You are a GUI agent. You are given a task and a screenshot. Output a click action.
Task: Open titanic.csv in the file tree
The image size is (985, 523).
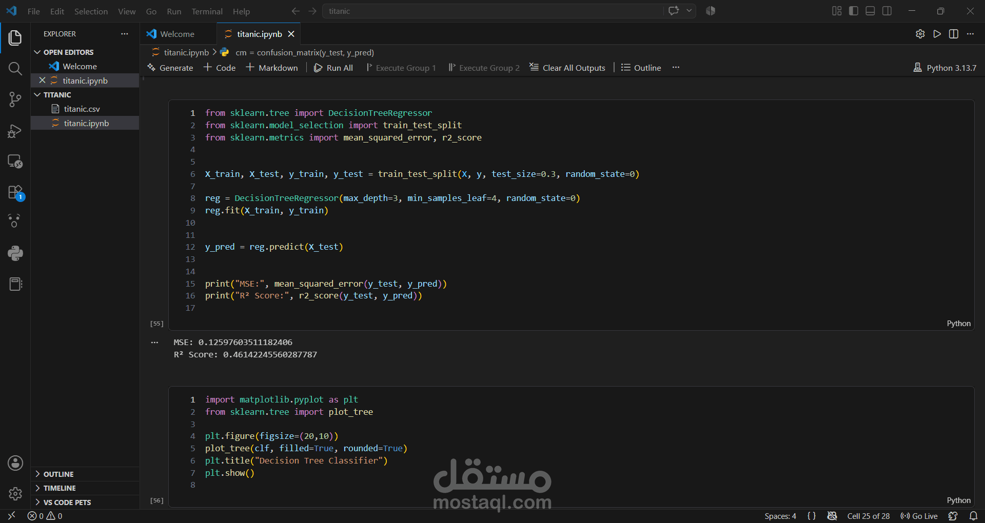click(82, 109)
